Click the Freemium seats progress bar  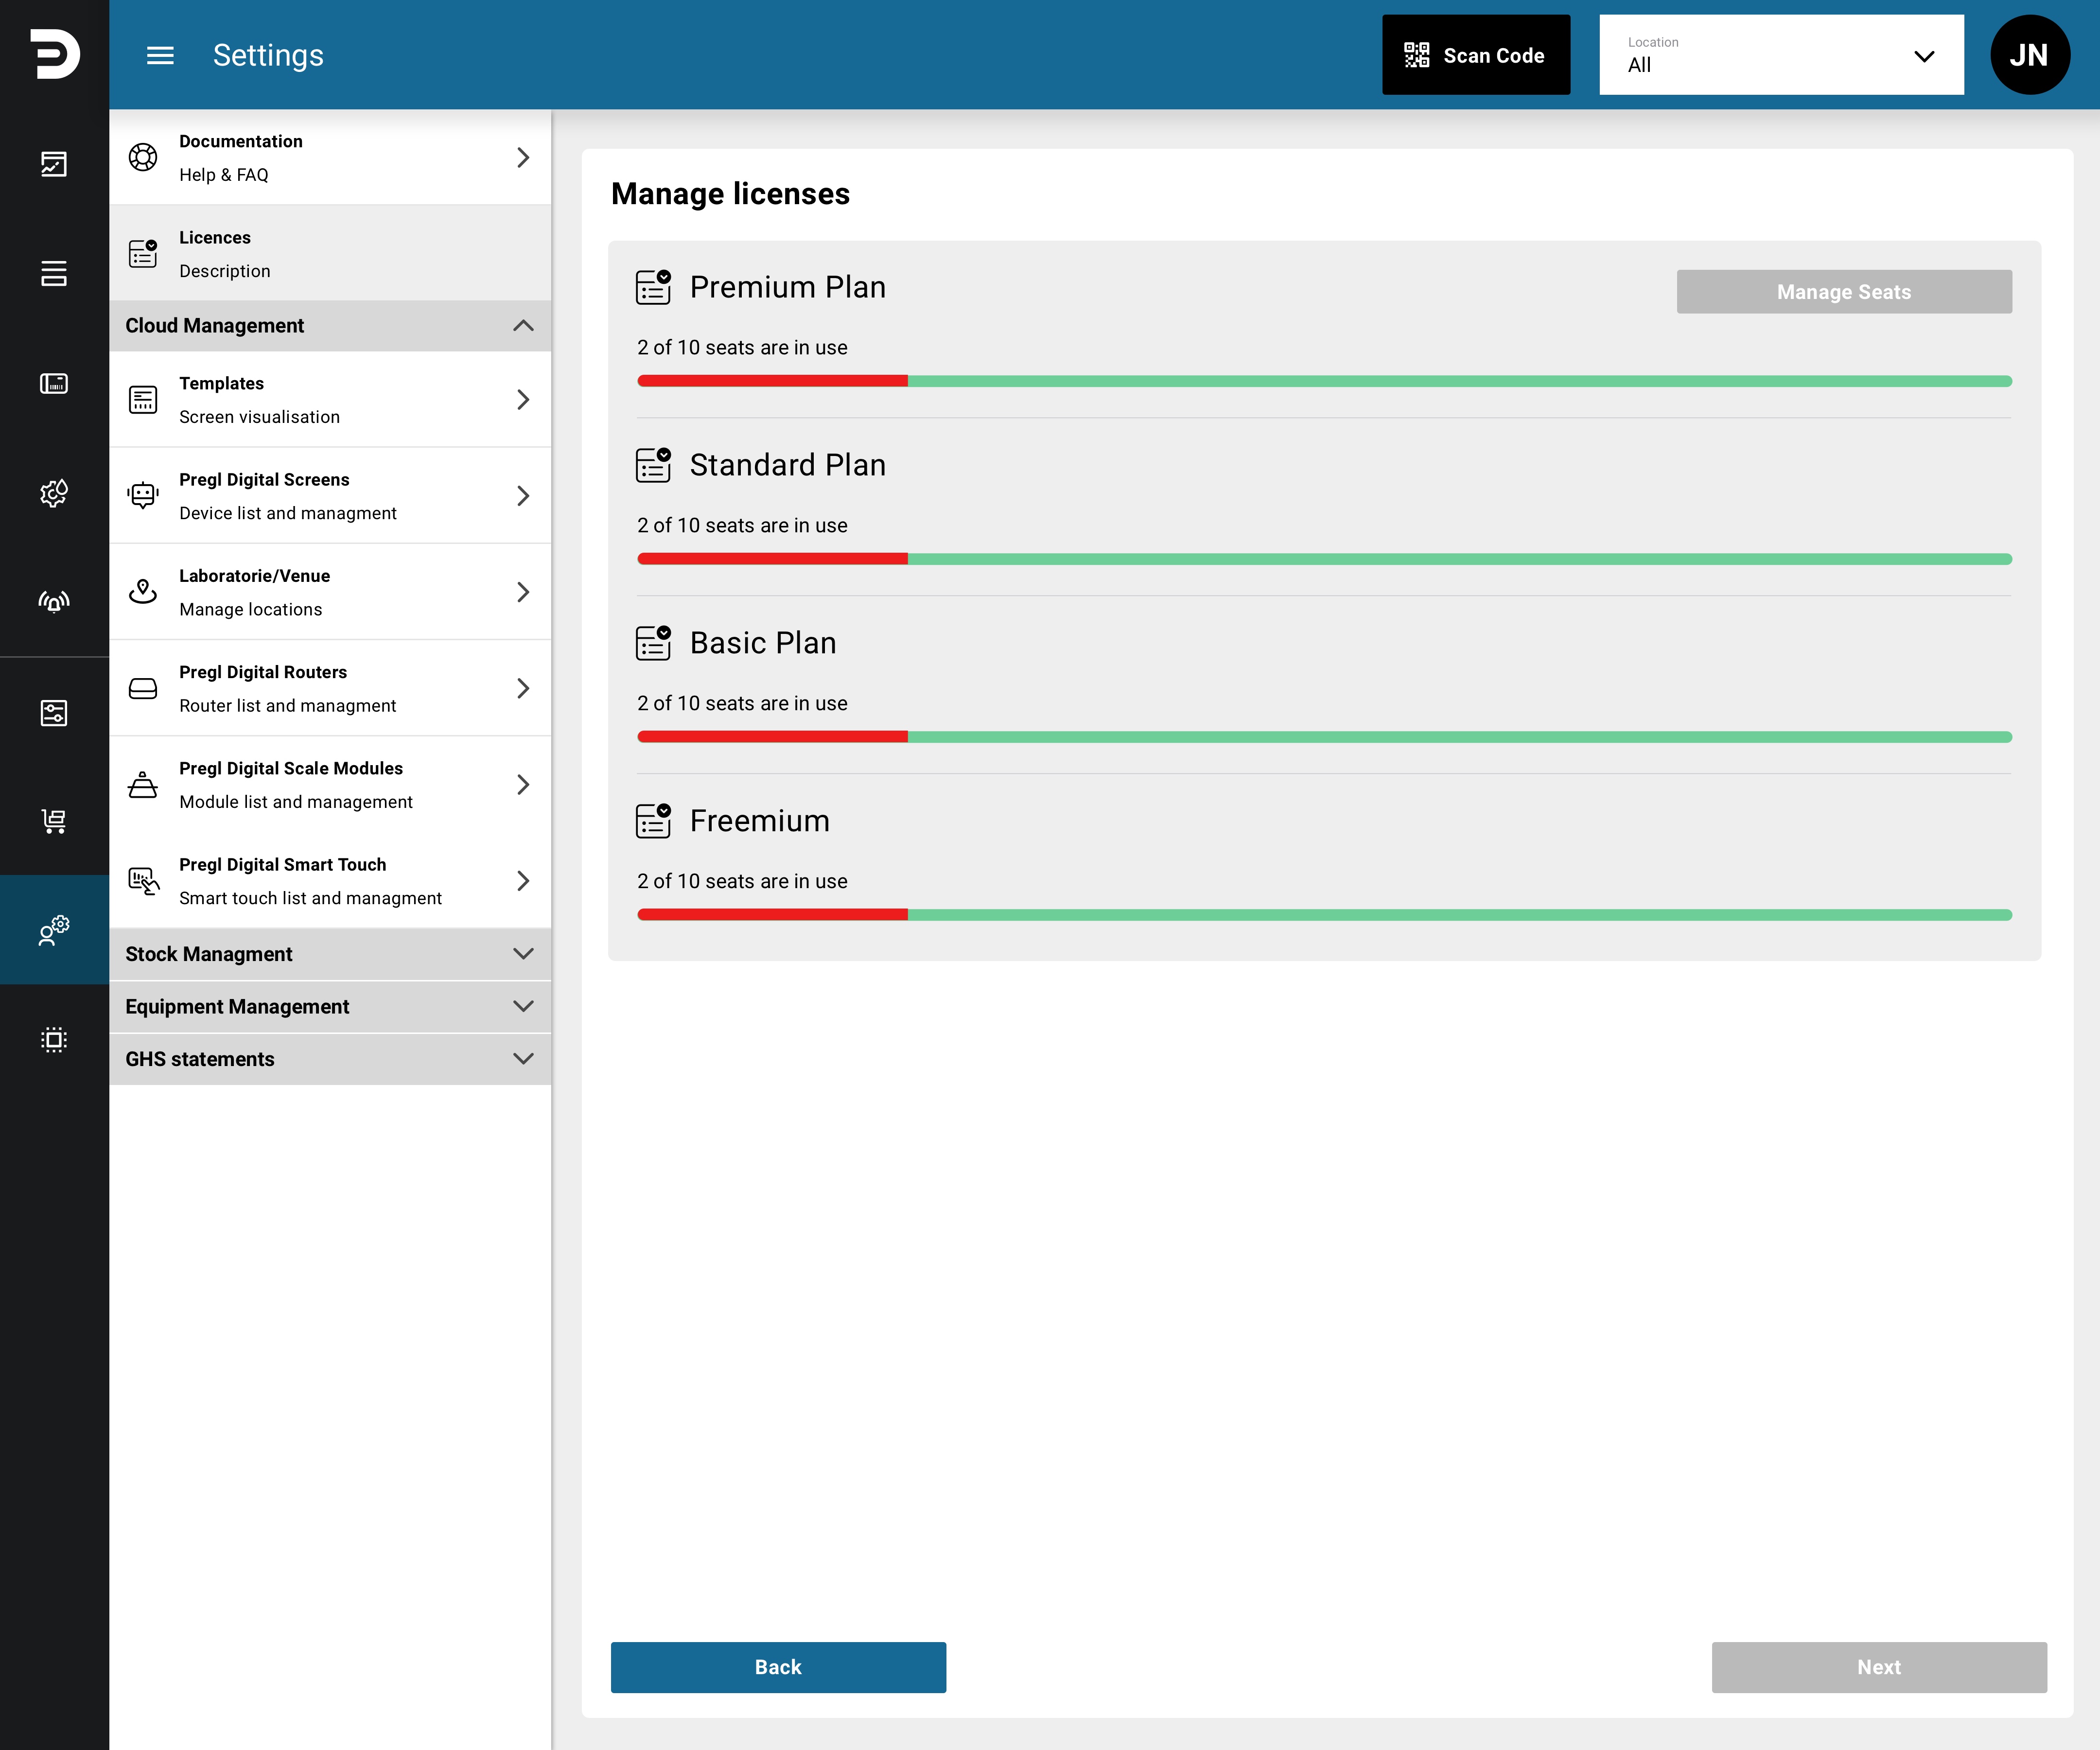[1324, 915]
